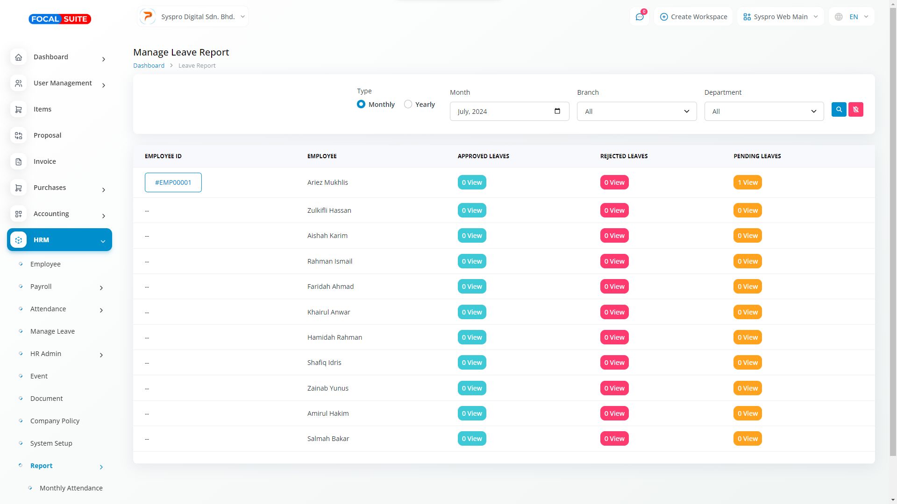
Task: Open the Branch dropdown
Action: tap(636, 112)
